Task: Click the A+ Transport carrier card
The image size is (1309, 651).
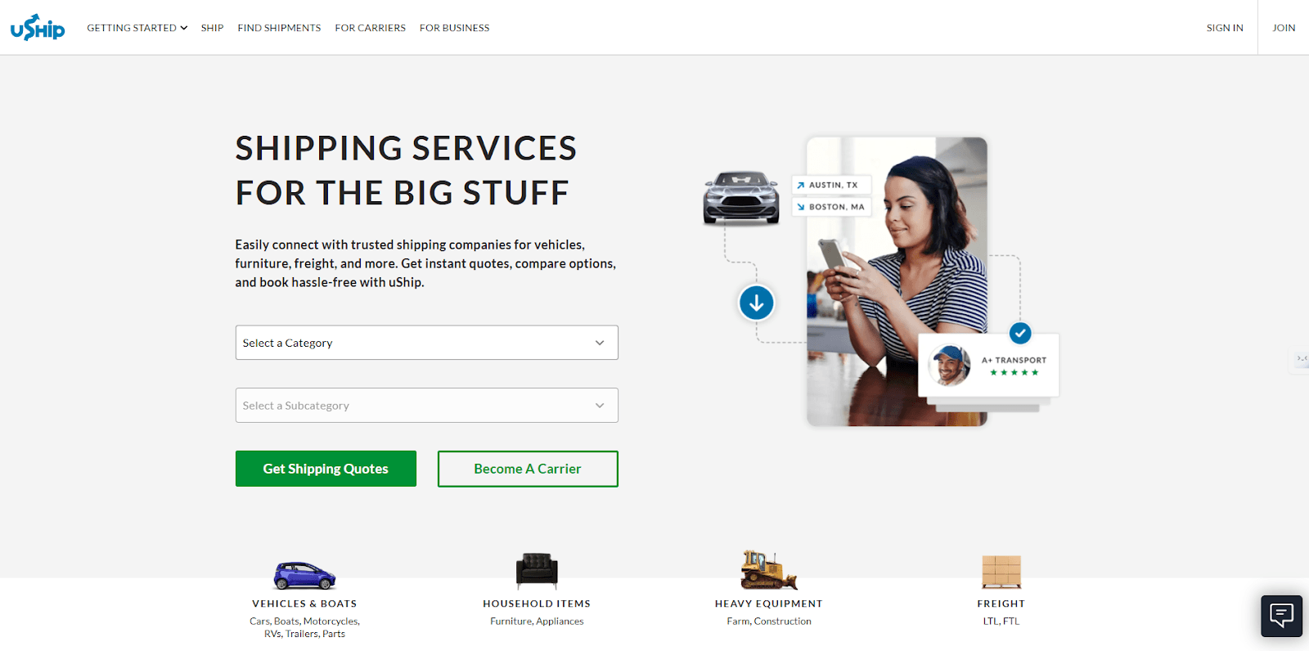Action: [988, 366]
